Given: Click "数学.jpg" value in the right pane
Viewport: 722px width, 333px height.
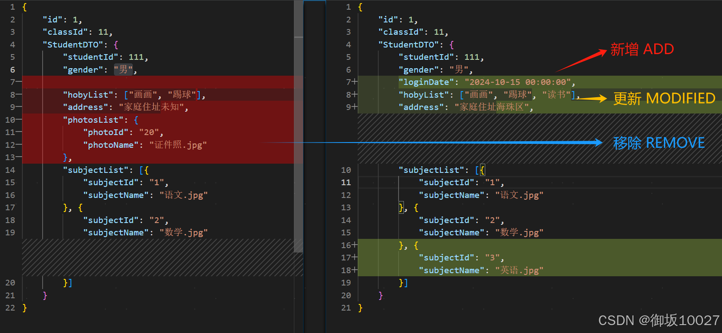Looking at the screenshot, I should (519, 232).
